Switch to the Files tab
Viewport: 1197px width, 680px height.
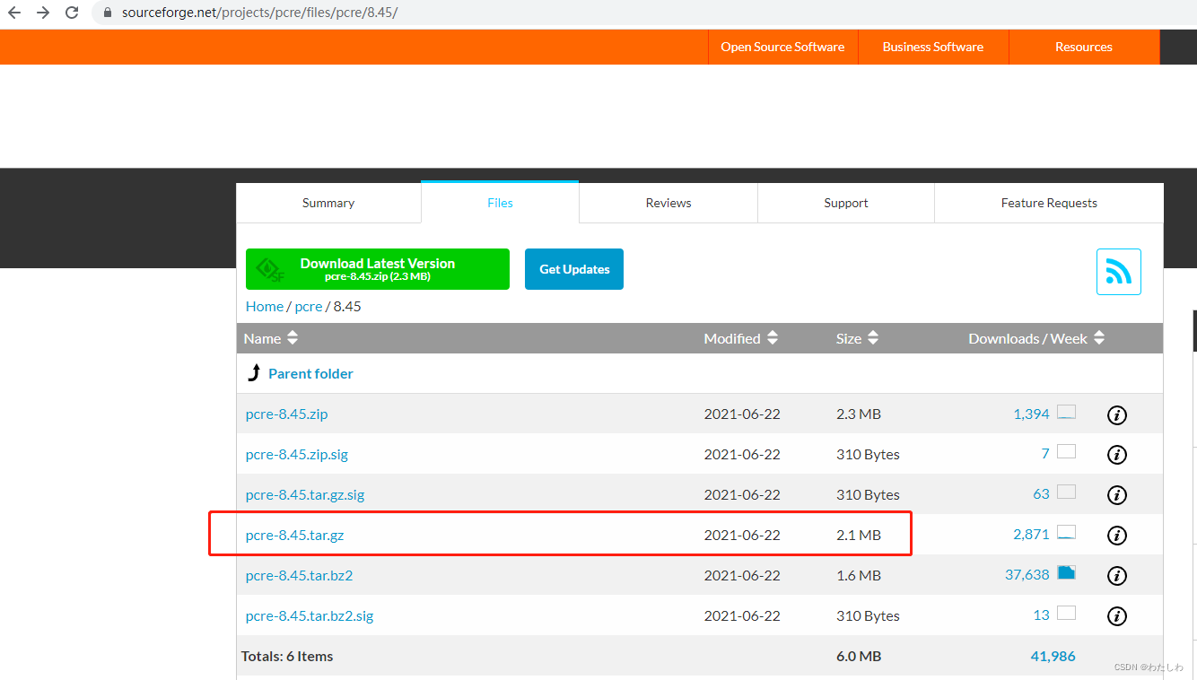click(x=500, y=203)
